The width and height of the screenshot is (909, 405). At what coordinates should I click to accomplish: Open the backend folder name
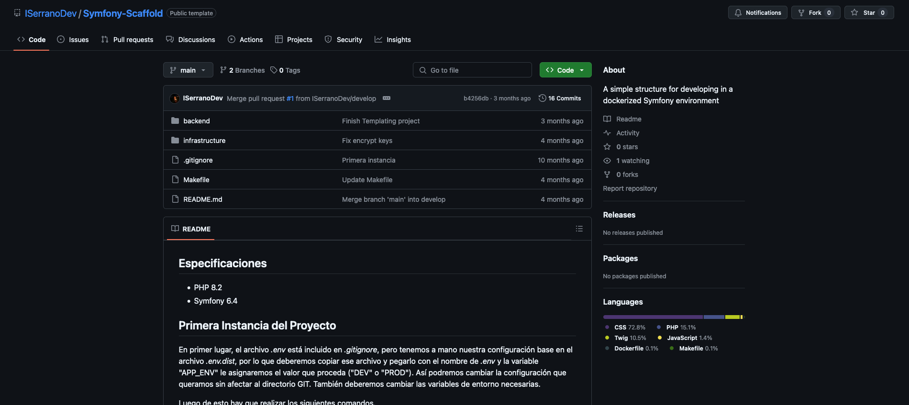197,121
